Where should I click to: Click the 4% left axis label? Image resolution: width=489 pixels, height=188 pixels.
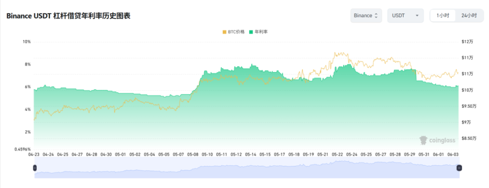point(28,109)
